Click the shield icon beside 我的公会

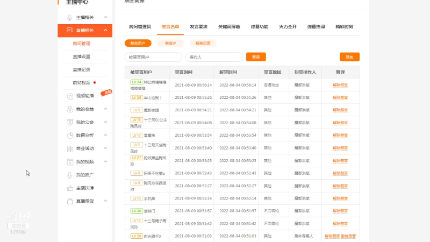click(70, 122)
